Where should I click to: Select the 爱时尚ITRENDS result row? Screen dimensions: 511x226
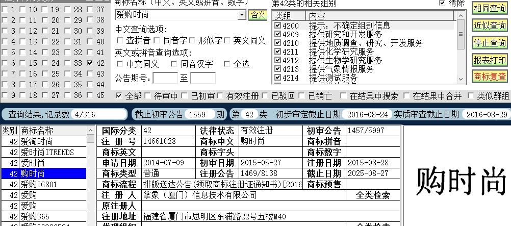tap(44, 153)
